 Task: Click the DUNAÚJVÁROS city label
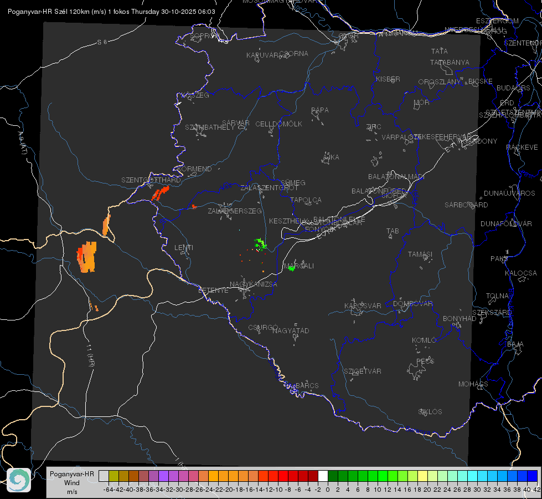[509, 194]
